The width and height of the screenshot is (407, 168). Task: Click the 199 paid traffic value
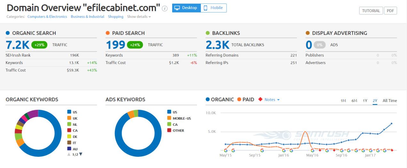click(x=115, y=45)
